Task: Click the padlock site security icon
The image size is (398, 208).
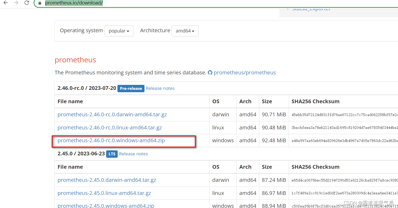Action: pos(40,3)
